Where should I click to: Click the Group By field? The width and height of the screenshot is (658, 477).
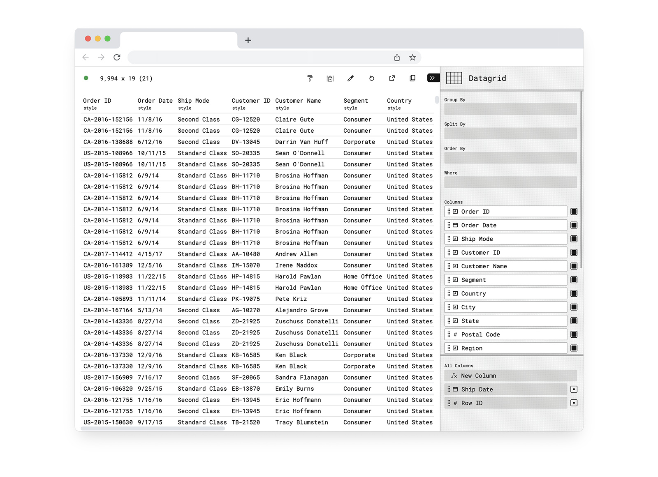pyautogui.click(x=510, y=109)
